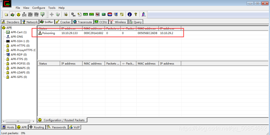Select the Poisoning row for 10.10.29.133
This screenshot has width=270, height=135.
[109, 33]
